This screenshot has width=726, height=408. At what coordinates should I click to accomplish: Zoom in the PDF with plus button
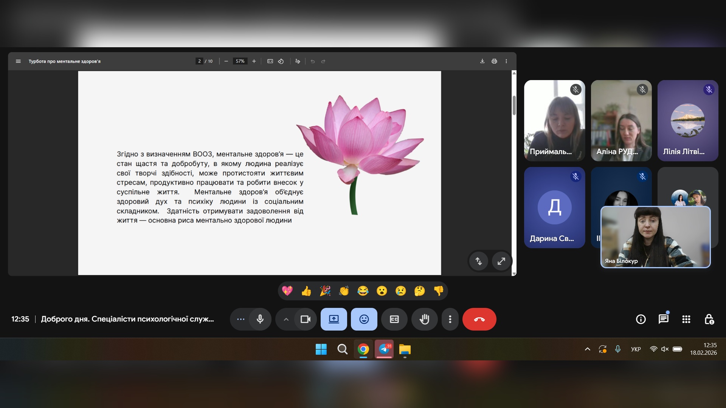[254, 61]
